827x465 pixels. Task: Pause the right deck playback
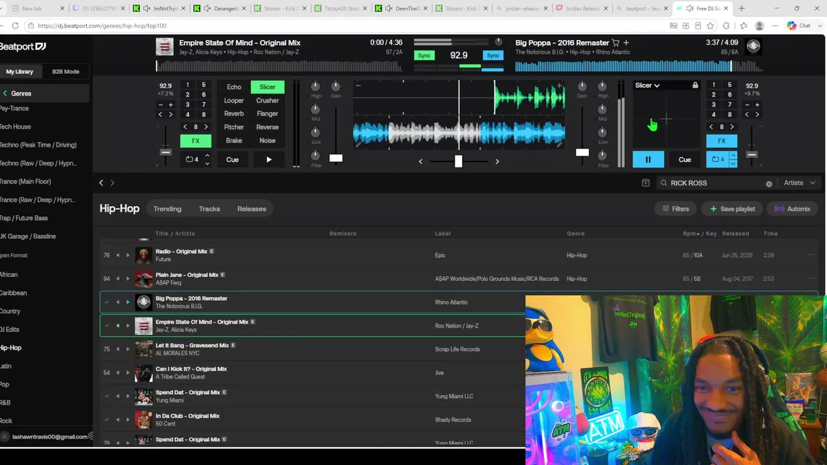coord(648,160)
